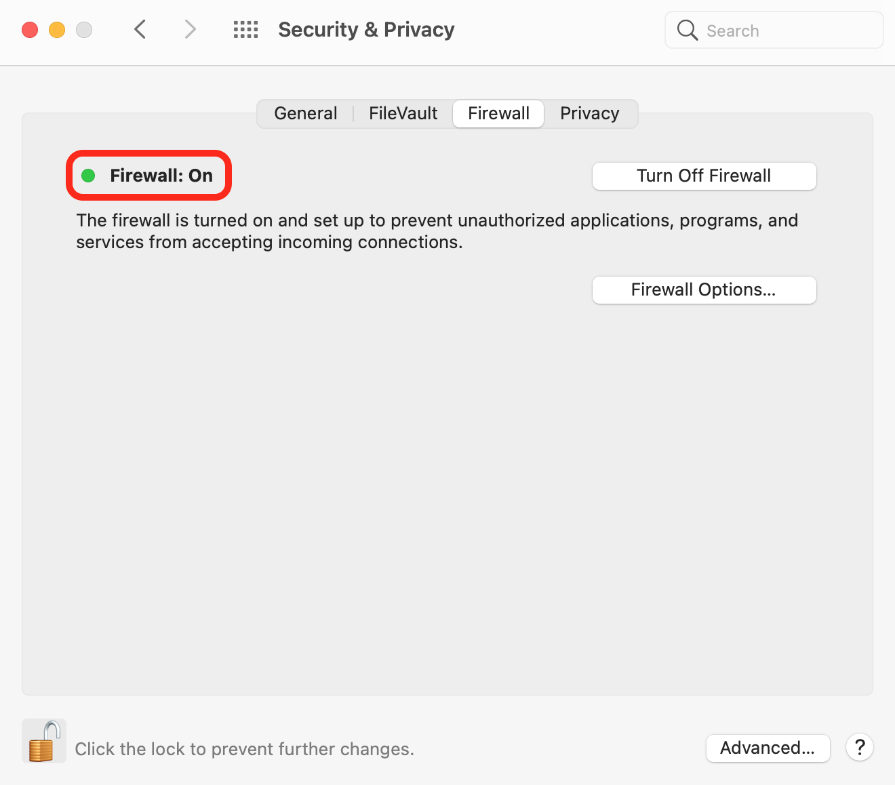
Task: Click the forward navigation arrow
Action: click(x=190, y=29)
